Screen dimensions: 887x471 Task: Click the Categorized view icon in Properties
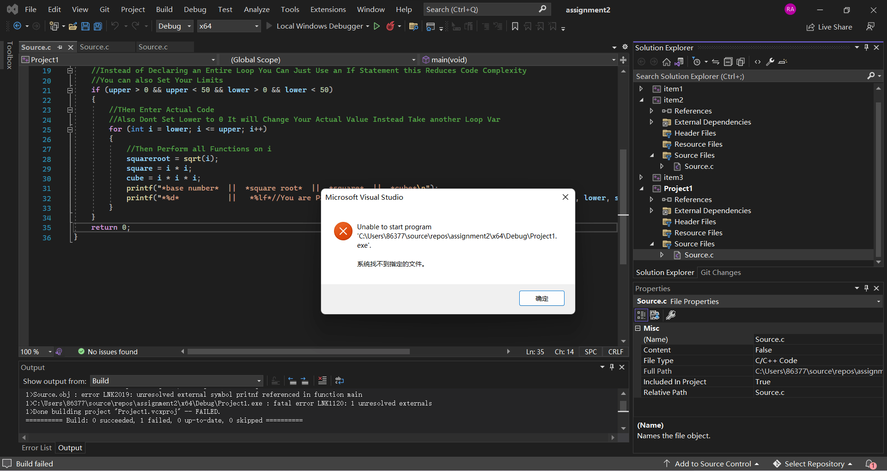click(x=641, y=315)
